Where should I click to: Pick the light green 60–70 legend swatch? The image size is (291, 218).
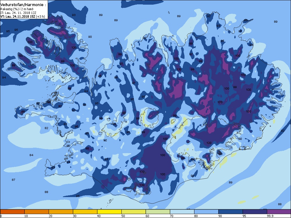tap(158, 212)
